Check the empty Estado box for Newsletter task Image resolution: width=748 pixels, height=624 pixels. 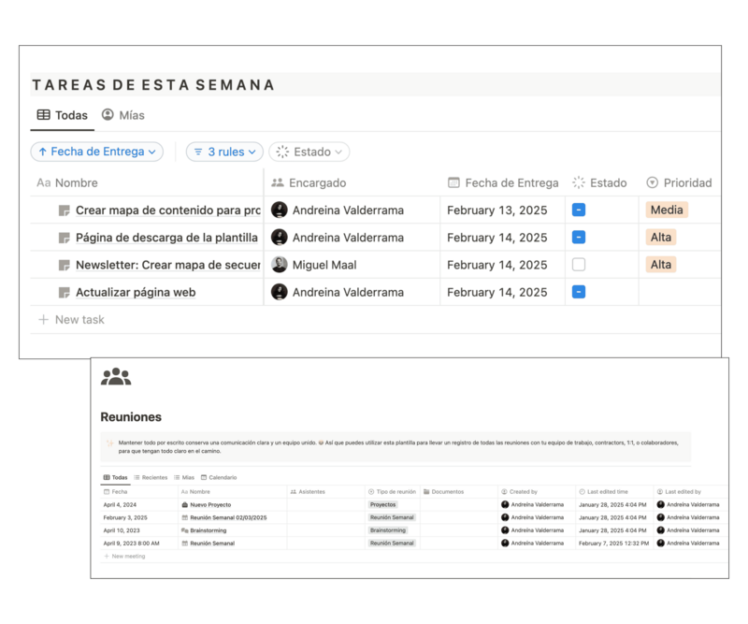579,265
